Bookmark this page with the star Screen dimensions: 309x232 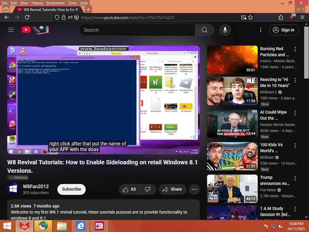tap(250, 17)
